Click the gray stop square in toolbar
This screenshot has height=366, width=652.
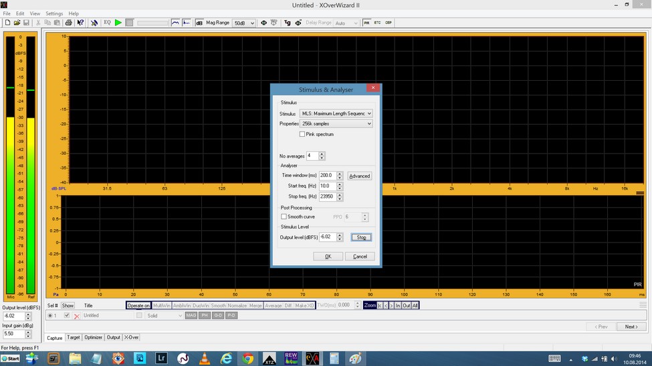click(129, 23)
